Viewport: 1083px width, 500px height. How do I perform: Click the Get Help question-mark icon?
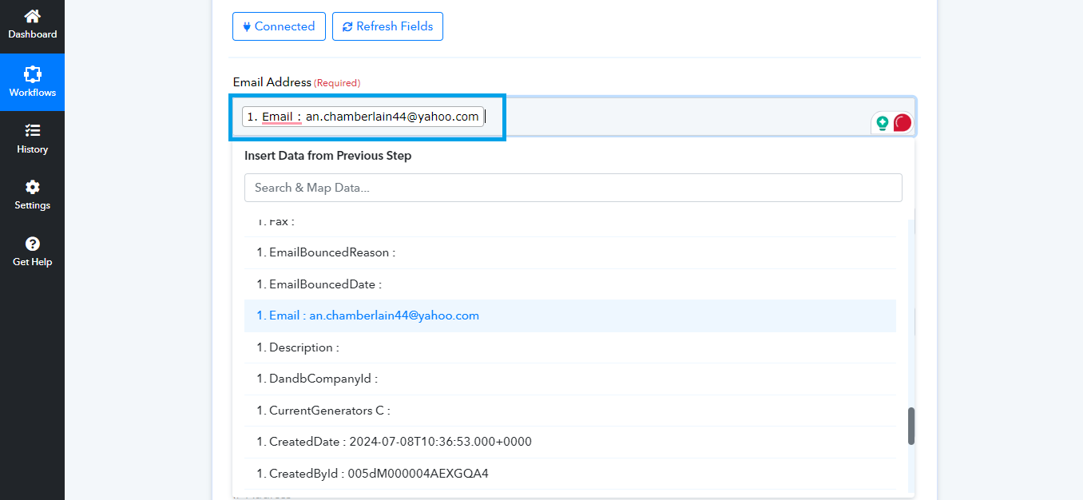pyautogui.click(x=32, y=244)
